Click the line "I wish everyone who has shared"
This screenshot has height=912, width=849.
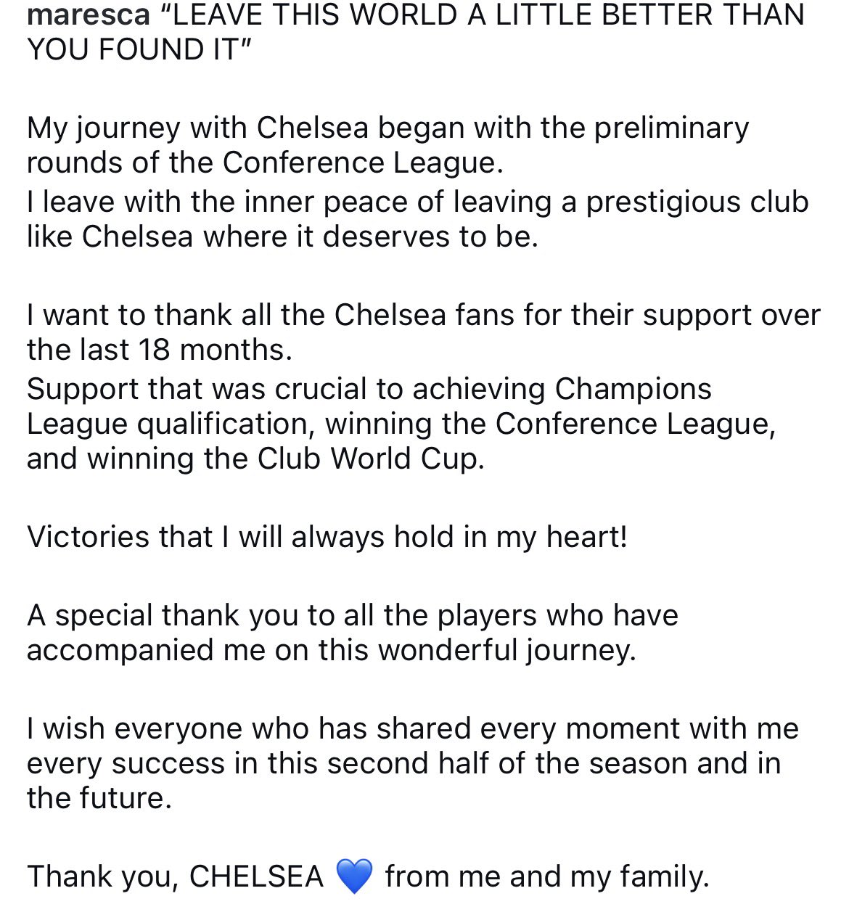tap(412, 728)
